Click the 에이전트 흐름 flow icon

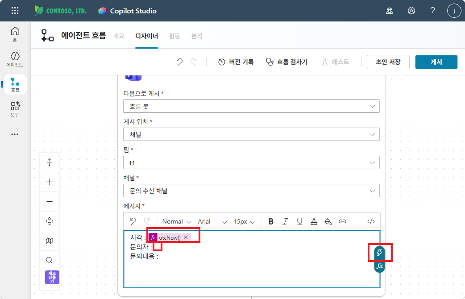47,36
